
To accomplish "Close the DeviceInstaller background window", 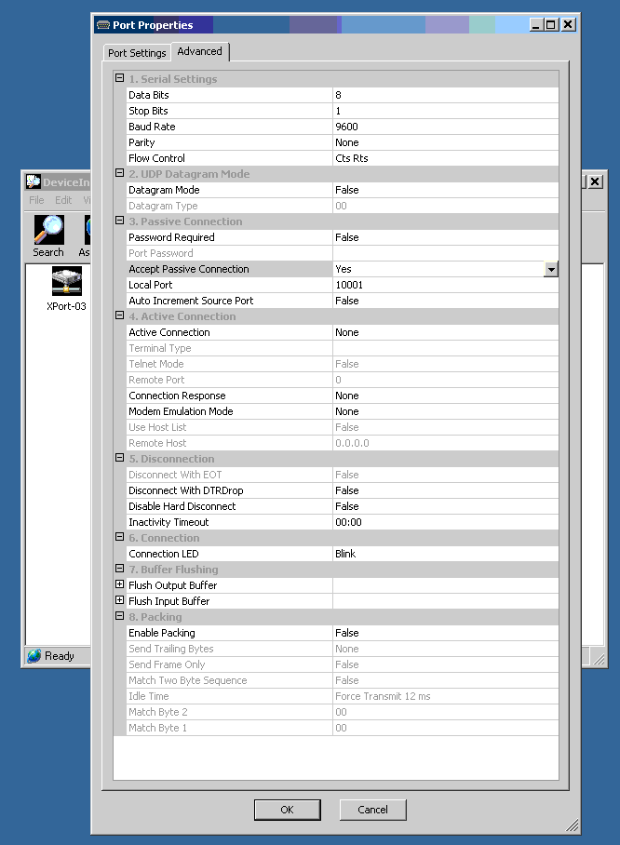I will [595, 181].
